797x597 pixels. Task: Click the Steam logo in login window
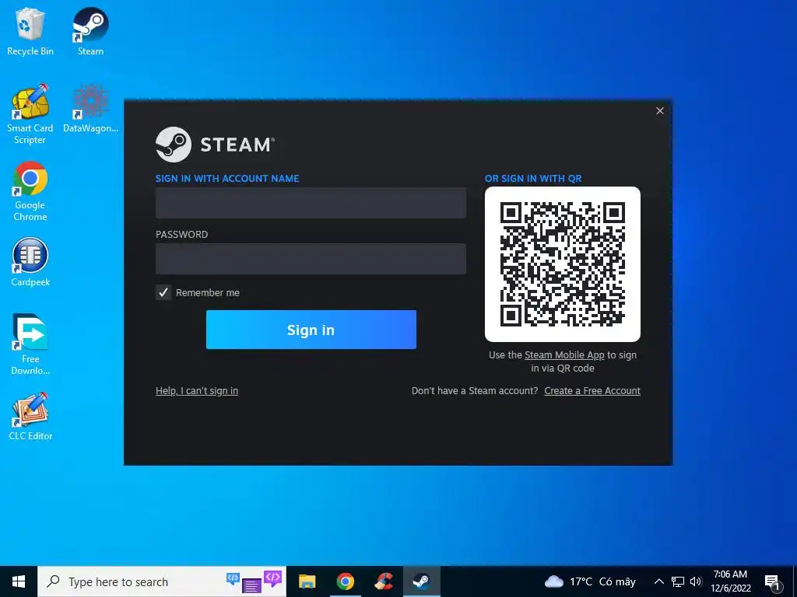coord(215,145)
